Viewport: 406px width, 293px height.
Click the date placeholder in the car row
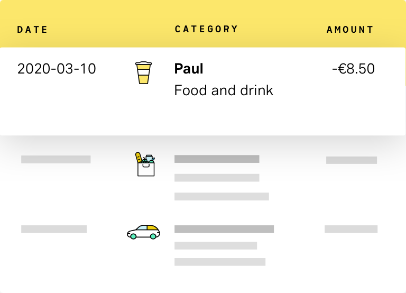click(54, 229)
